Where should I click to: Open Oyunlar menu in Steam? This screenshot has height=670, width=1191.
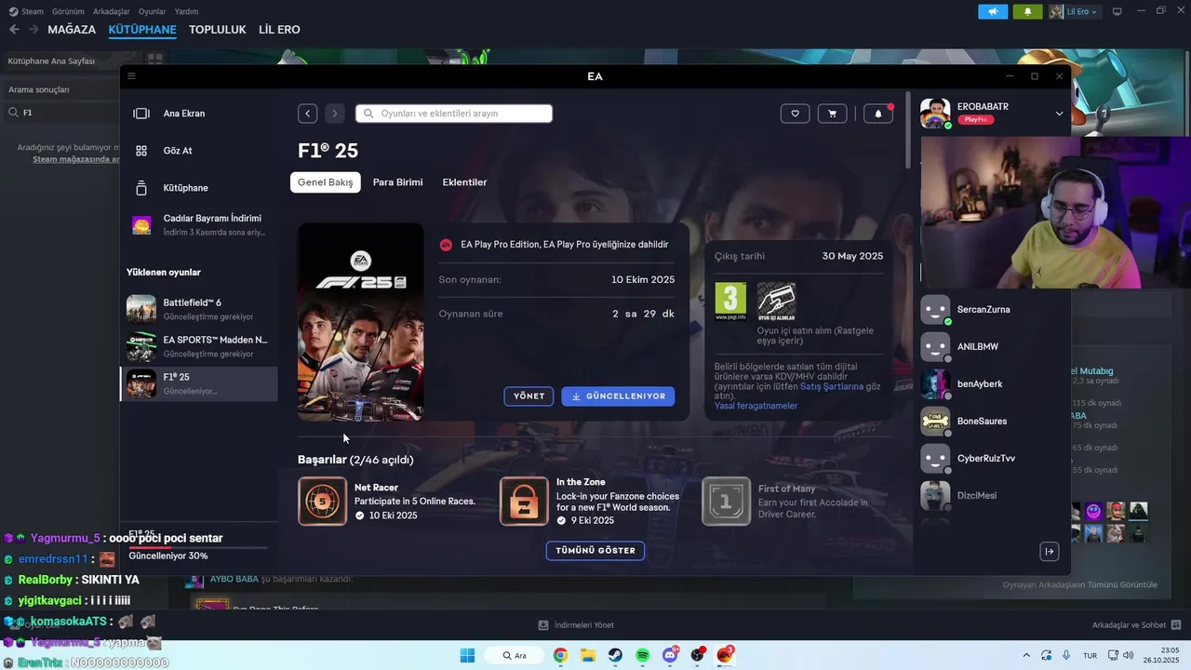coord(153,11)
